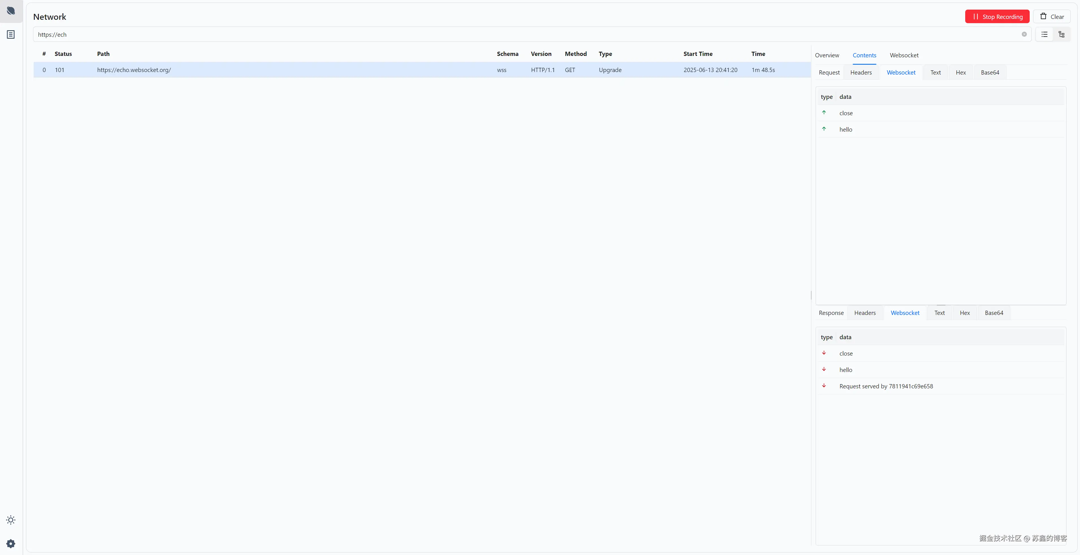The image size is (1080, 555).
Task: Click the filter URL input field
Action: [x=503, y=34]
